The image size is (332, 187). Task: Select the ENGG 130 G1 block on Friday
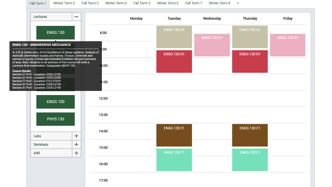[x=288, y=45]
